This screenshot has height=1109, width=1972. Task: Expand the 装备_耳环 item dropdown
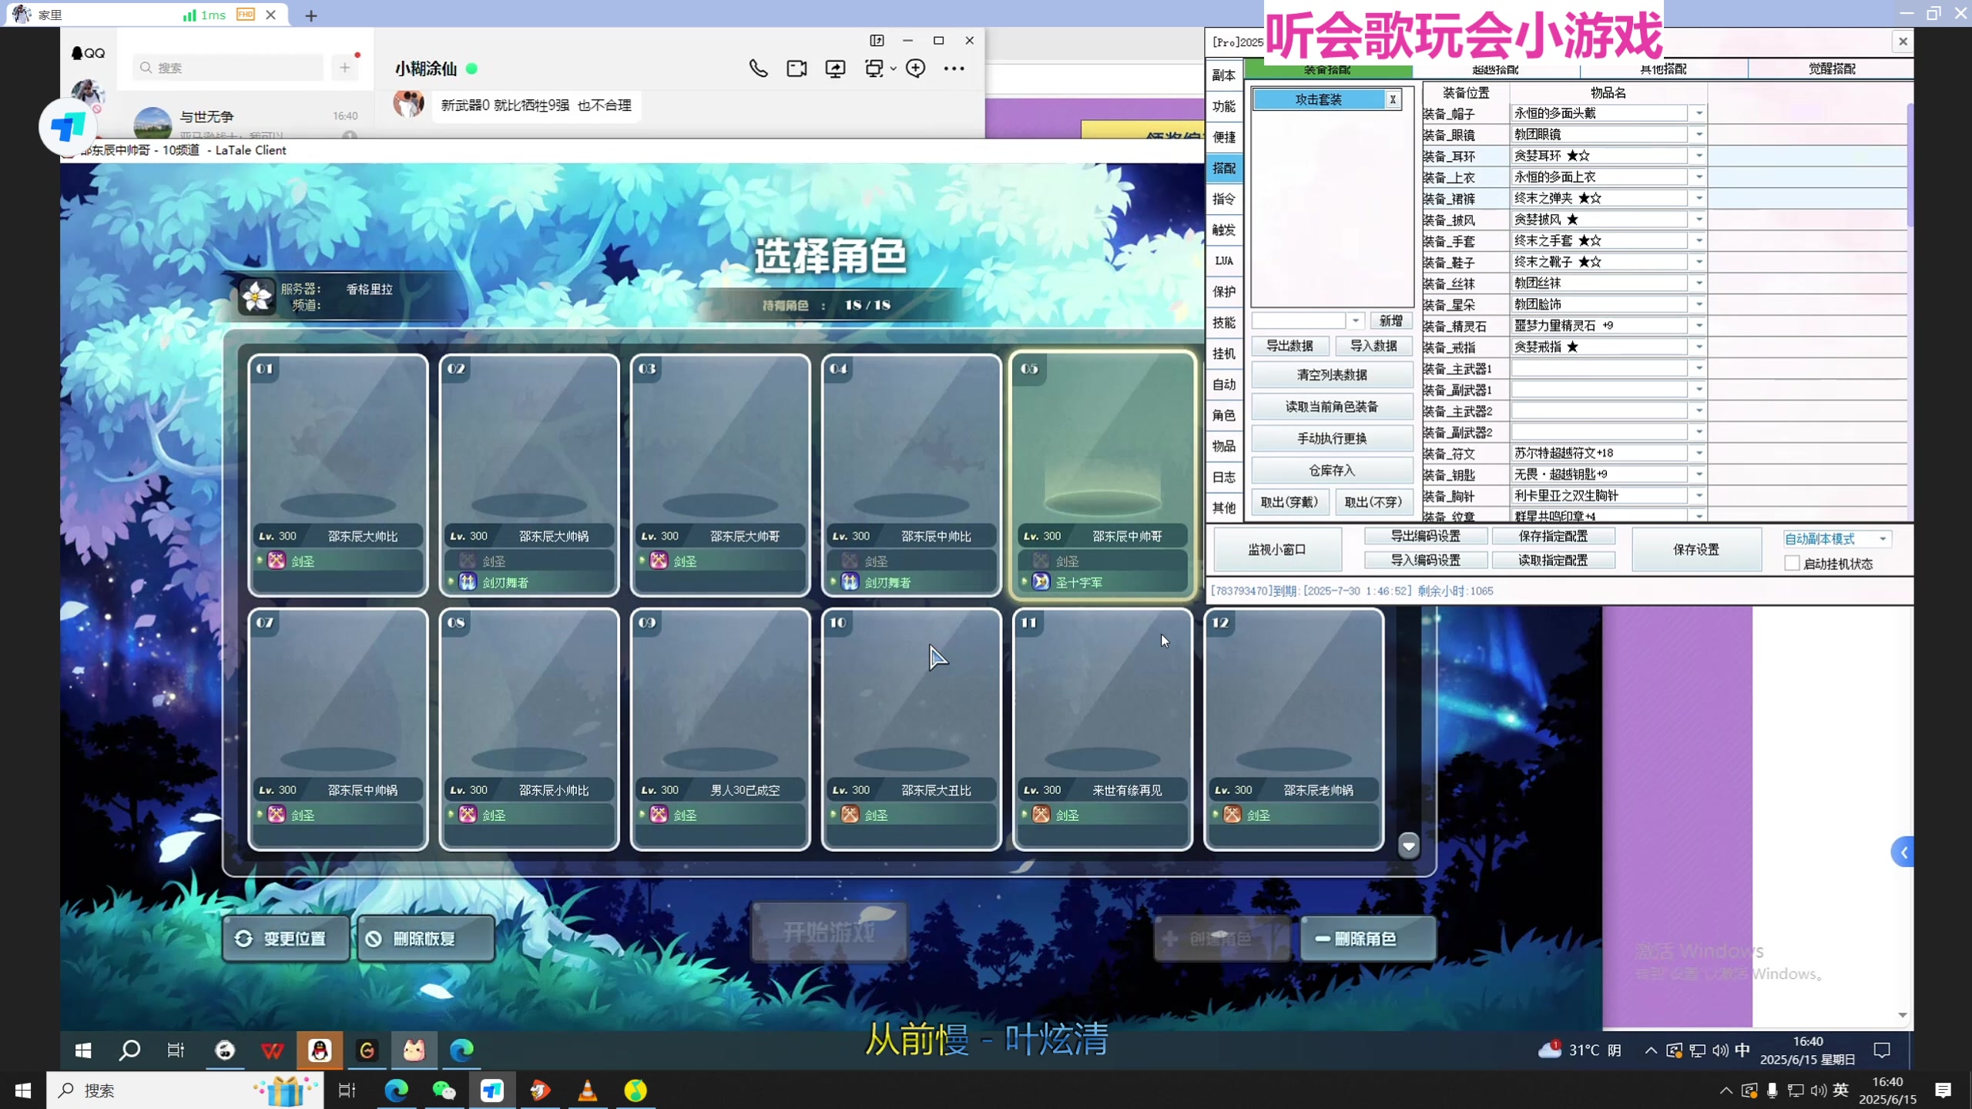tap(1699, 156)
